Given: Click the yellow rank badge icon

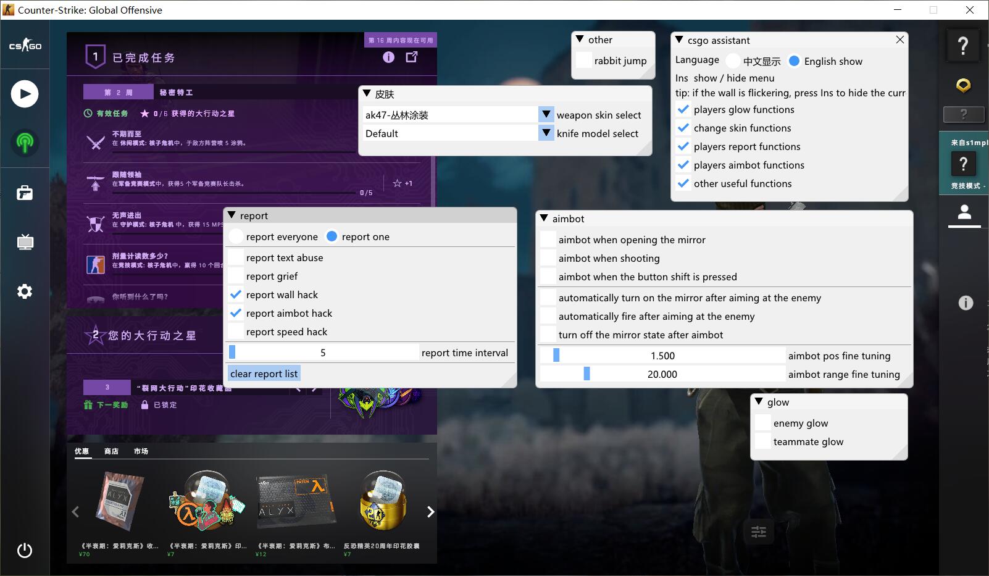Looking at the screenshot, I should click(963, 85).
